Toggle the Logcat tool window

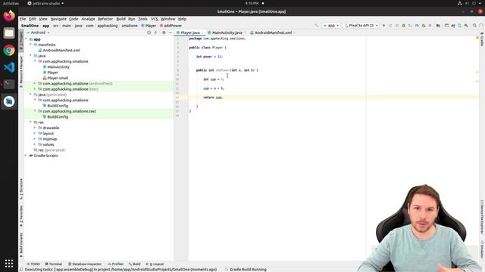click(155, 264)
